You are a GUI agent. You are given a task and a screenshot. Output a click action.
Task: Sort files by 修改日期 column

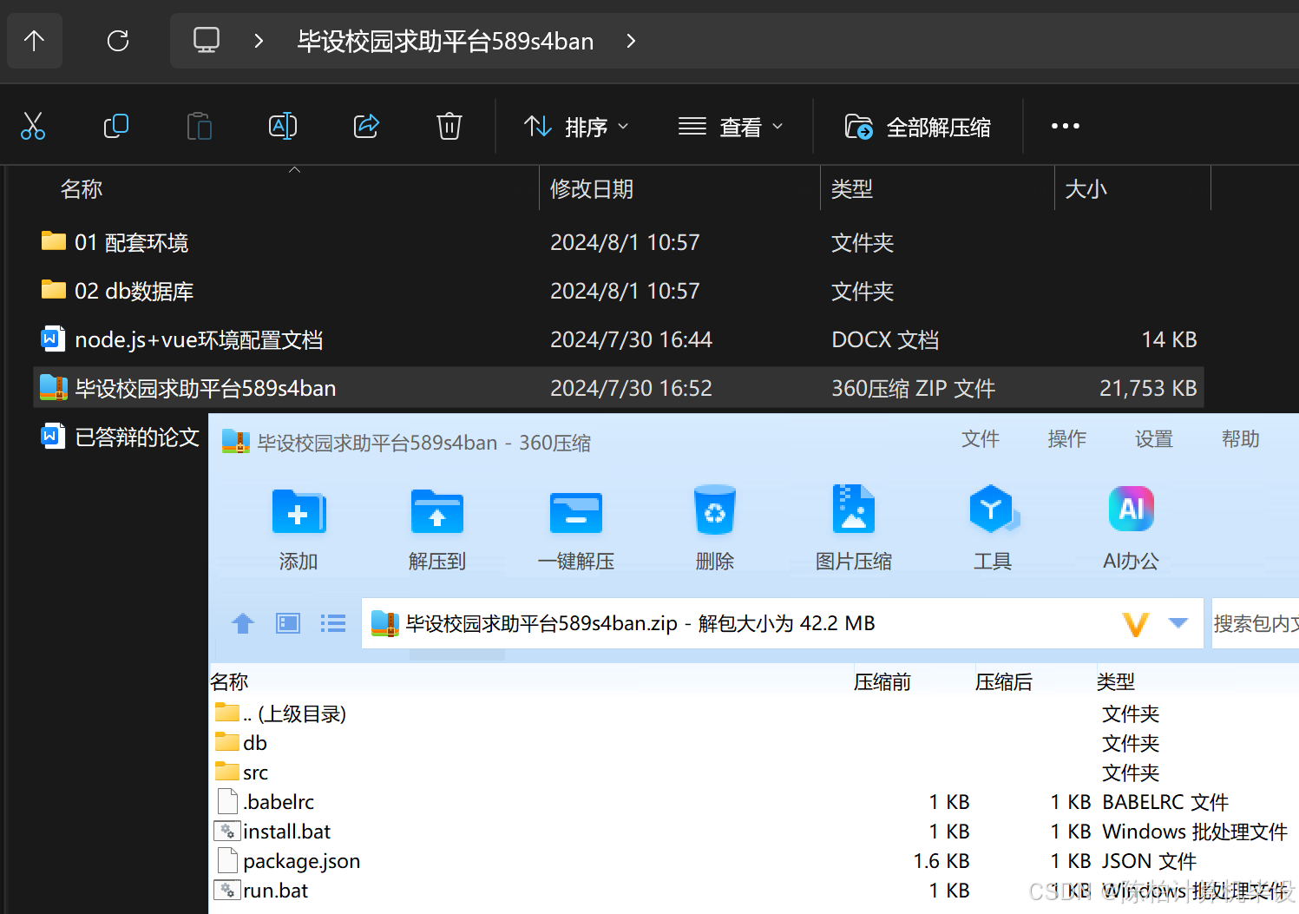tap(592, 189)
